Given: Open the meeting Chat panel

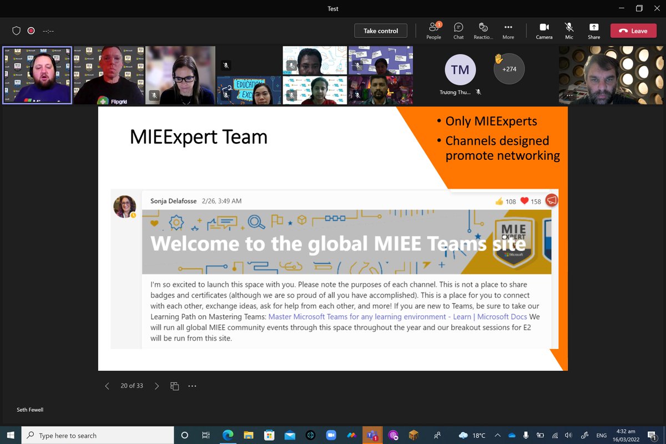Looking at the screenshot, I should [x=458, y=31].
